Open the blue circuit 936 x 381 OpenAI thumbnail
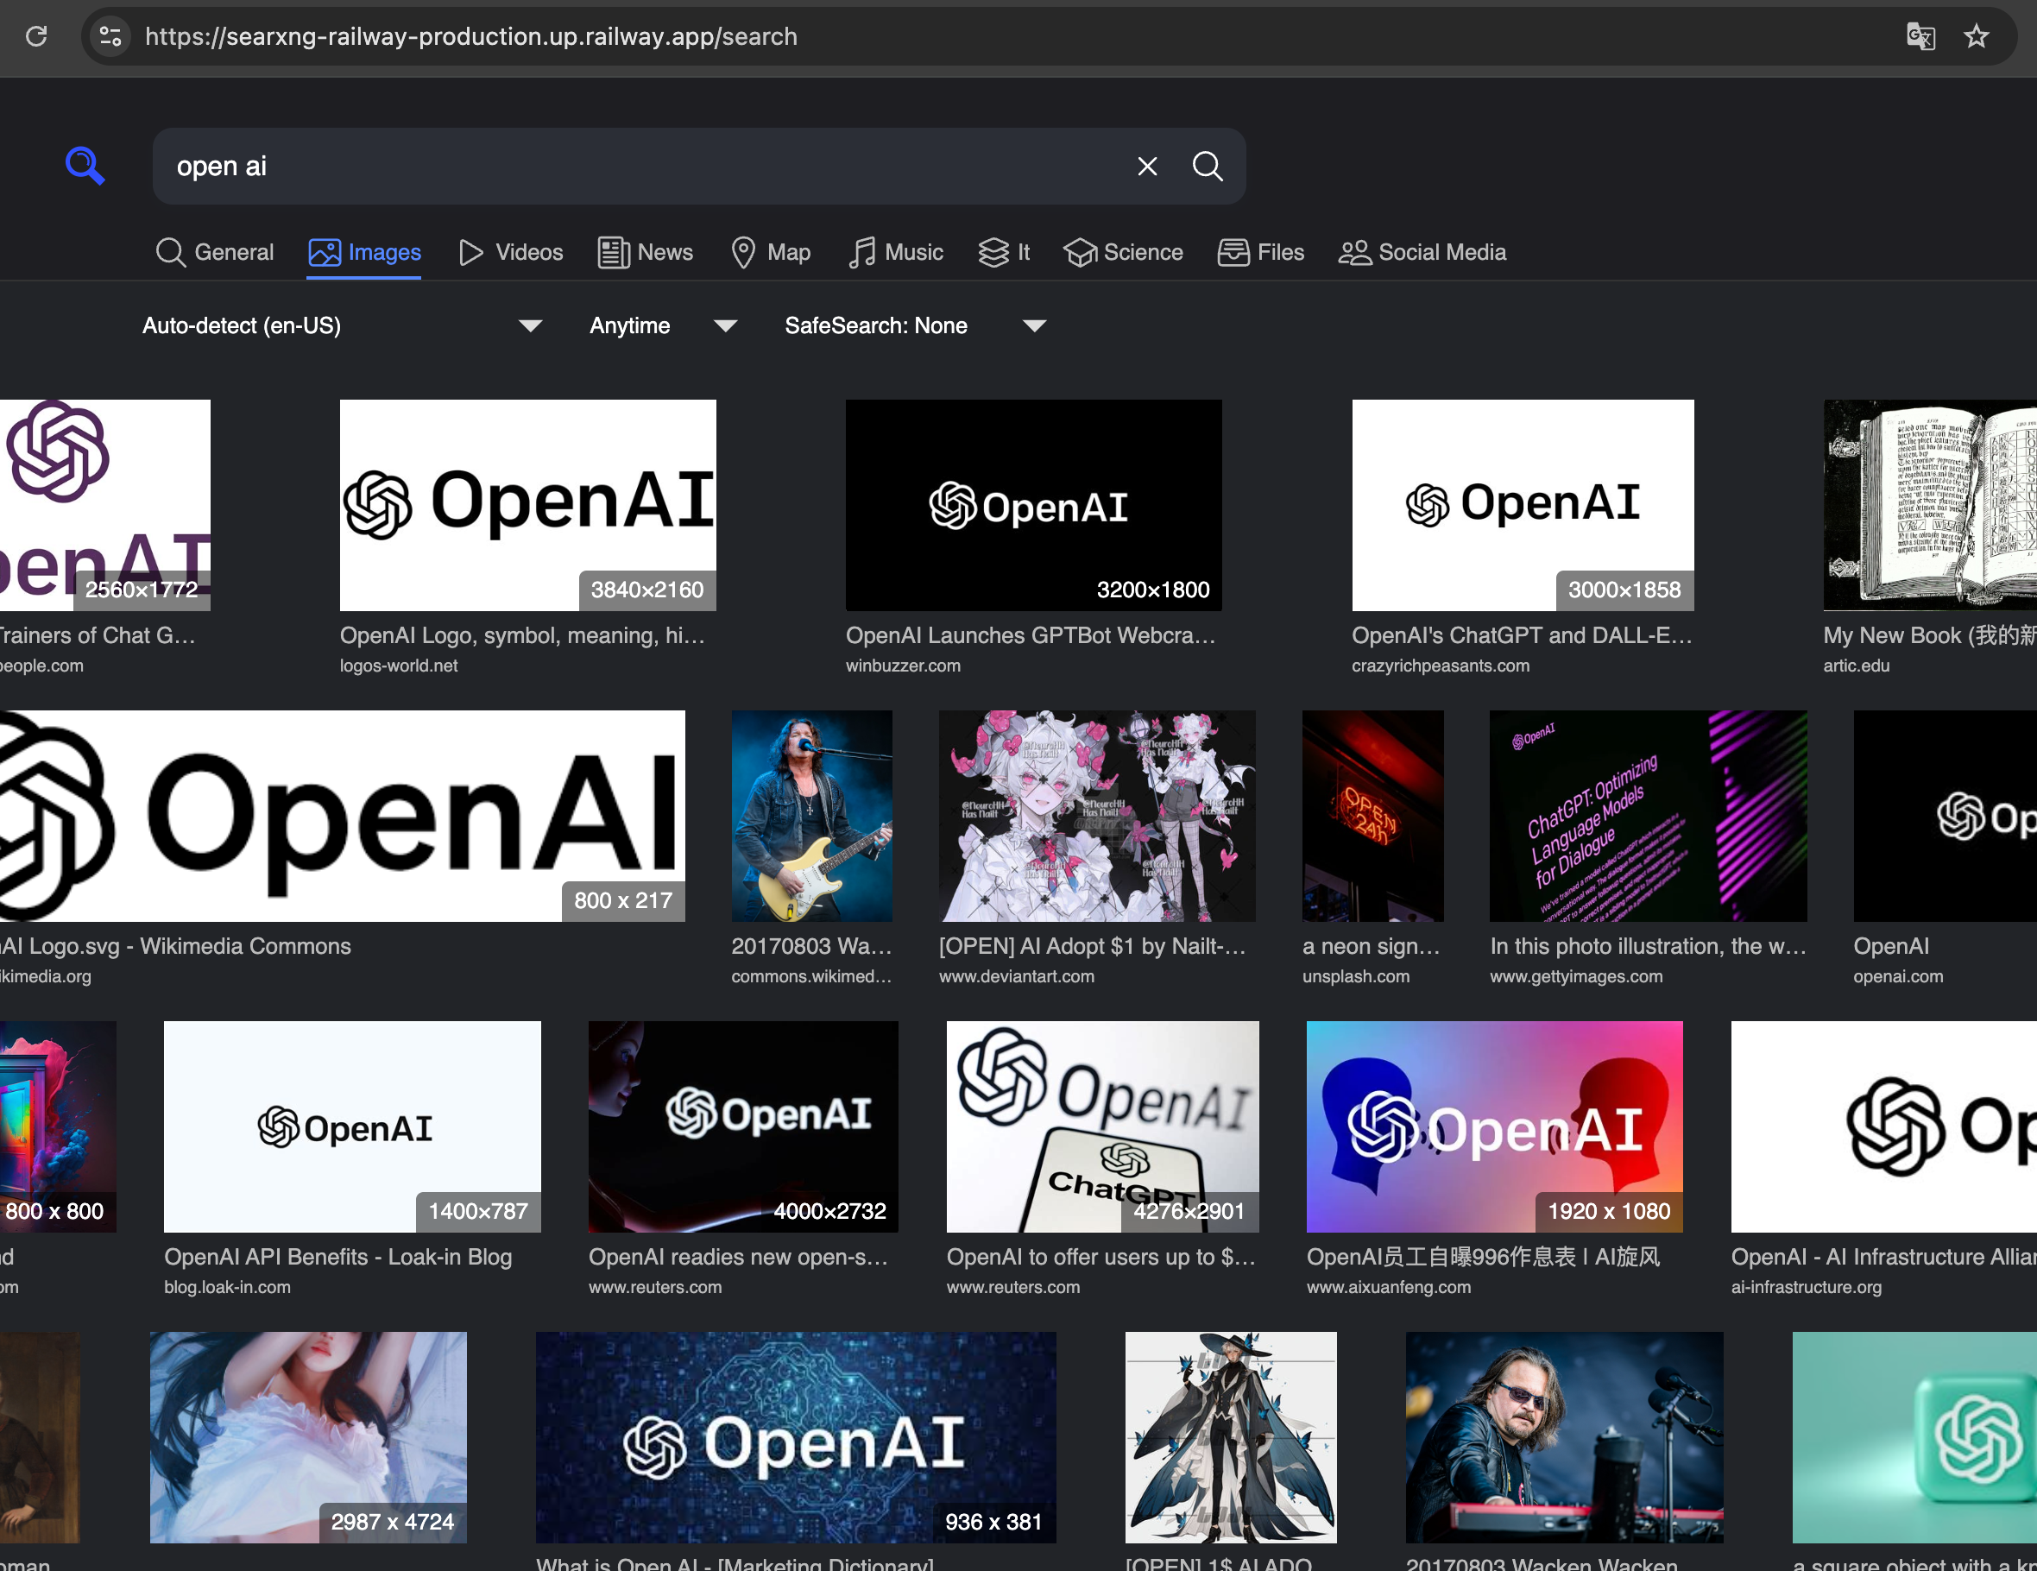2037x1571 pixels. point(796,1437)
